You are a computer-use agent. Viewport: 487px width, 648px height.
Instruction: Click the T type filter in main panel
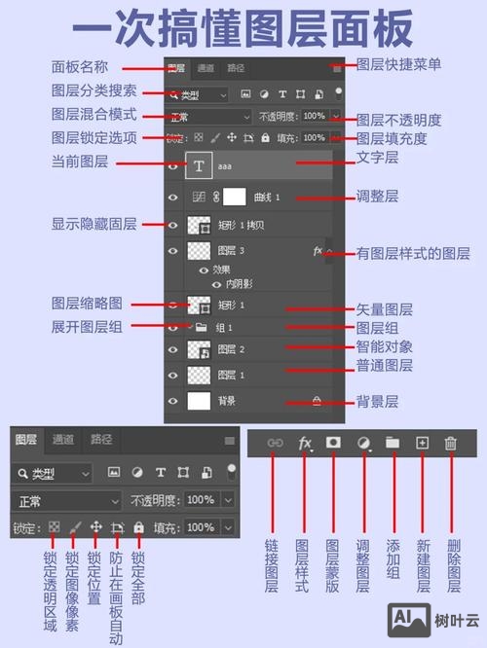(x=282, y=94)
